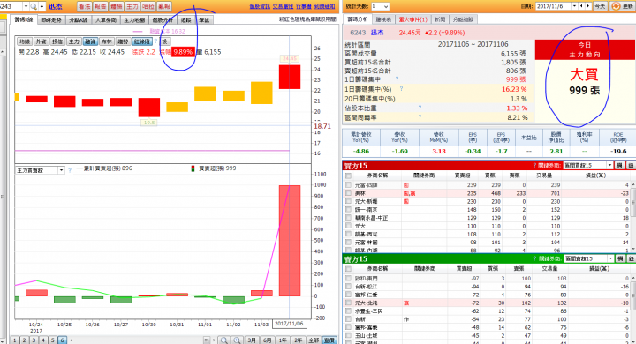The height and width of the screenshot is (344, 636).
Task: Toggle the 紅綠棒 candle color option
Action: 142,41
